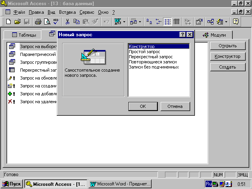Click the Analyze toolbar icon

pos(133,22)
